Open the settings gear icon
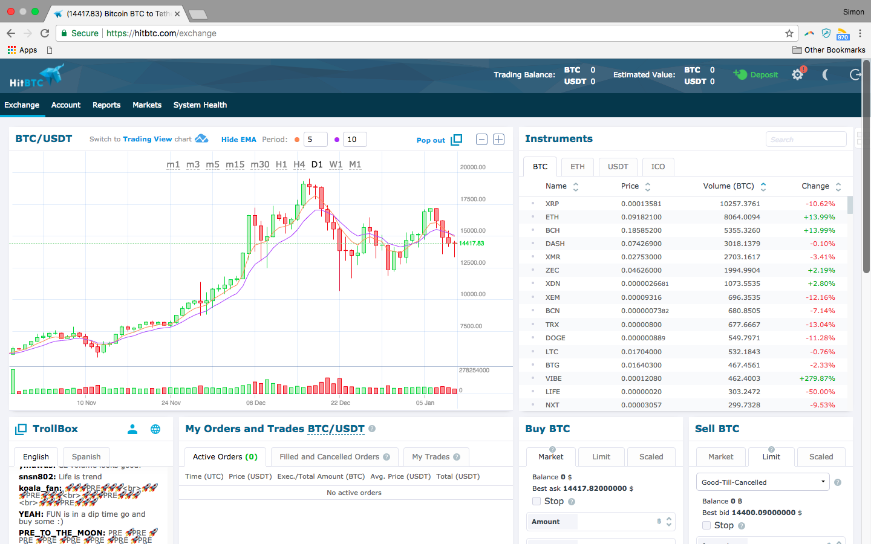Viewport: 871px width, 544px height. (x=798, y=75)
